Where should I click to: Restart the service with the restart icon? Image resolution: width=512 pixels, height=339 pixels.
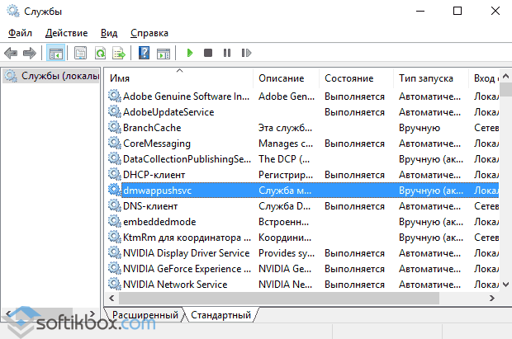point(245,53)
